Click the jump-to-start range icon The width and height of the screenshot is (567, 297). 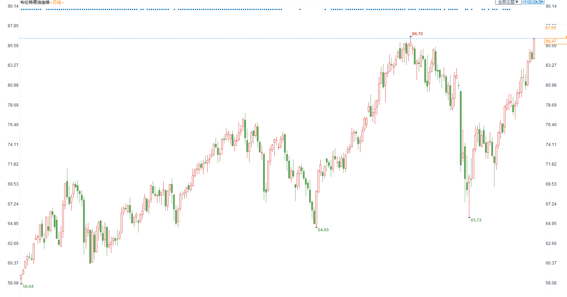pyautogui.click(x=530, y=2)
